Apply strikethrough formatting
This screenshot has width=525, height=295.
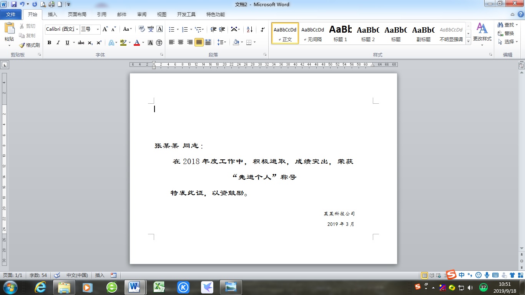[80, 43]
